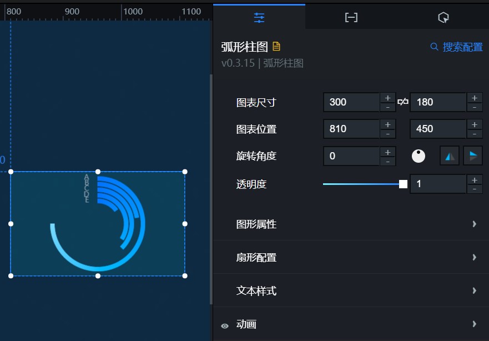The image size is (489, 341).
Task: Decrease rotation angle with minus stepper
Action: tap(387, 161)
